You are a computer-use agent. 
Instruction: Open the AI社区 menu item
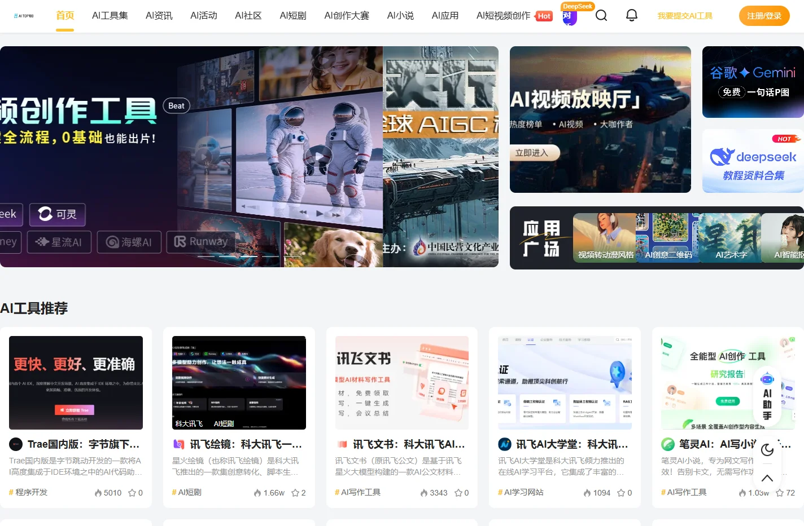[x=248, y=15]
